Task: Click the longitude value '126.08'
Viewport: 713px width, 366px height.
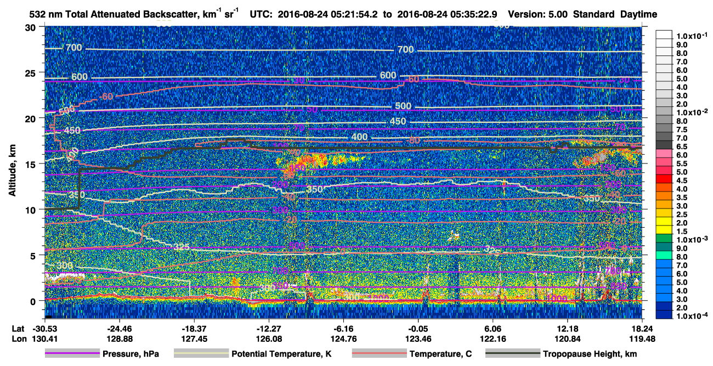Action: [x=269, y=339]
